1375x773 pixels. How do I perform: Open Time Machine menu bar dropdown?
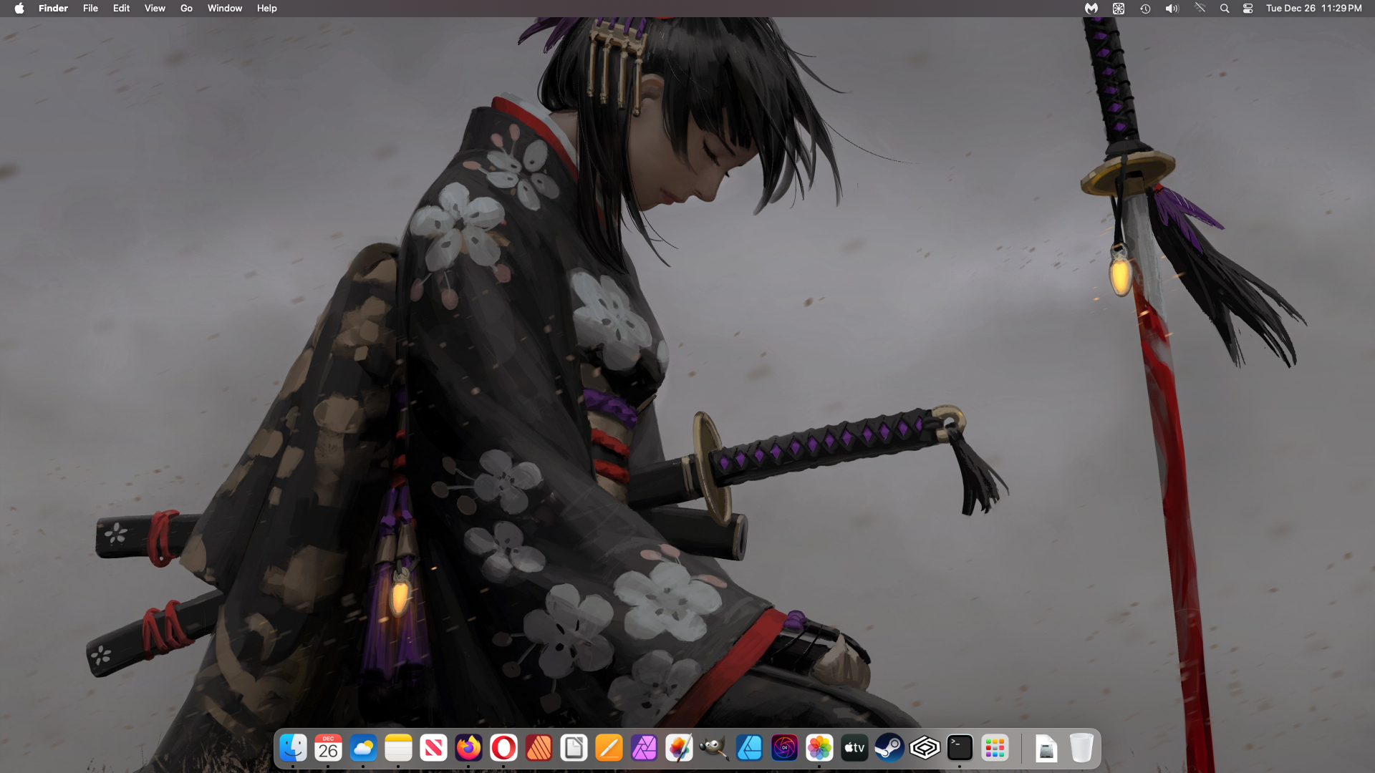(1145, 9)
